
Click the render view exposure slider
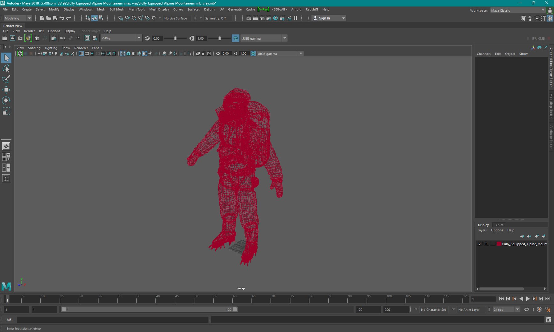point(175,38)
